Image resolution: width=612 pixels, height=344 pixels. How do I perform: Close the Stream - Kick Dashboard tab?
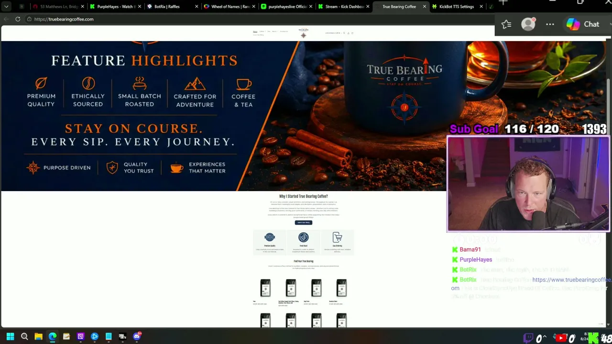pos(367,7)
